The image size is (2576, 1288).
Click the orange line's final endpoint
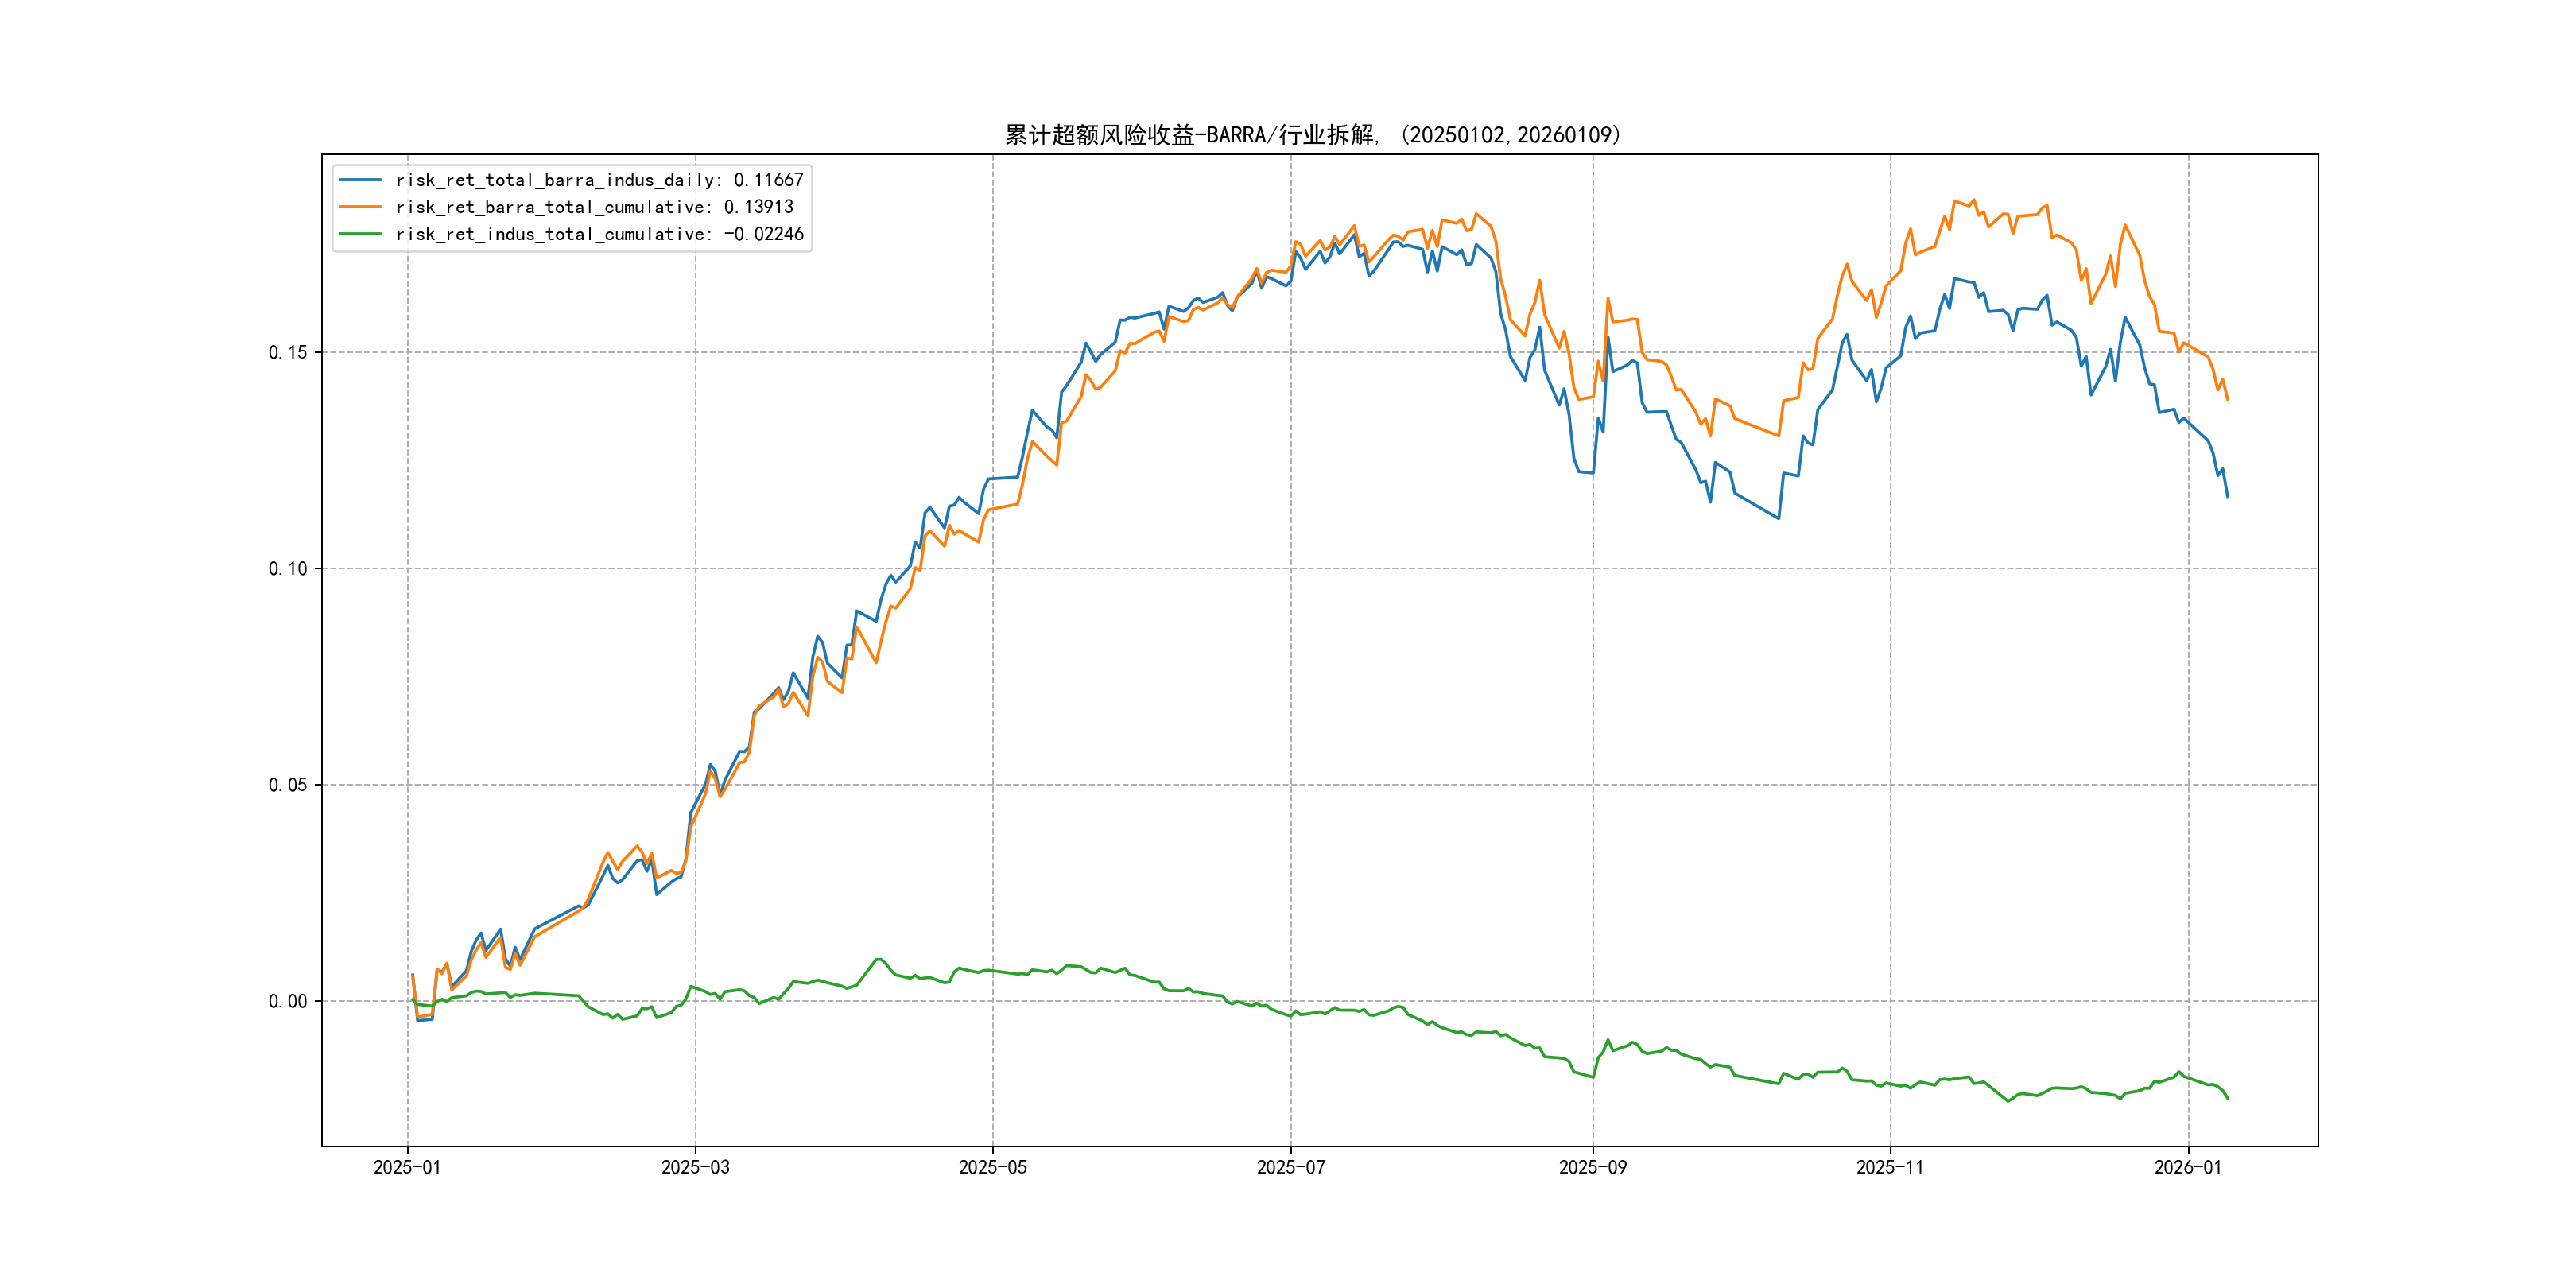pyautogui.click(x=2227, y=399)
